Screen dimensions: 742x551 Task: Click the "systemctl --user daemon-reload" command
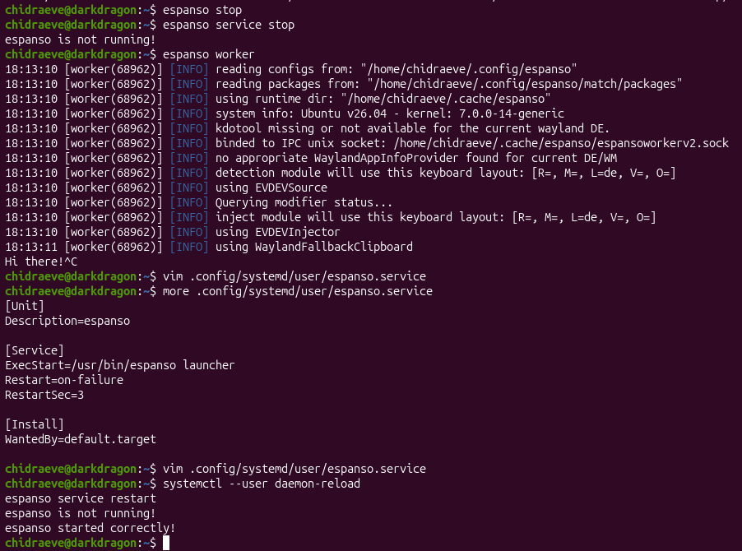click(262, 484)
